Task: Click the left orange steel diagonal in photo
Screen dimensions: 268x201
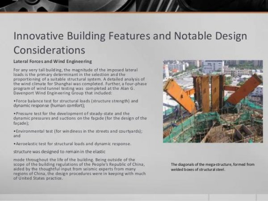Action: coord(179,95)
